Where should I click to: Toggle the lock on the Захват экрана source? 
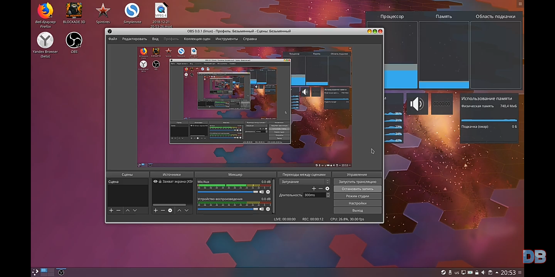tap(160, 182)
